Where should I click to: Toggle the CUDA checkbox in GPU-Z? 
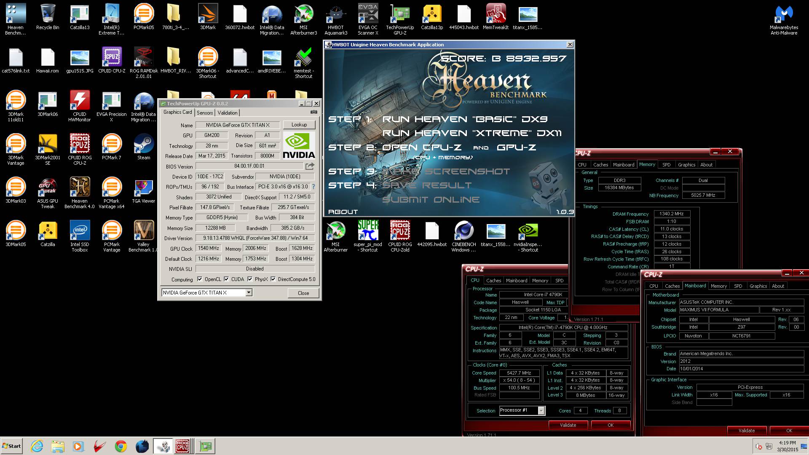[x=226, y=279]
